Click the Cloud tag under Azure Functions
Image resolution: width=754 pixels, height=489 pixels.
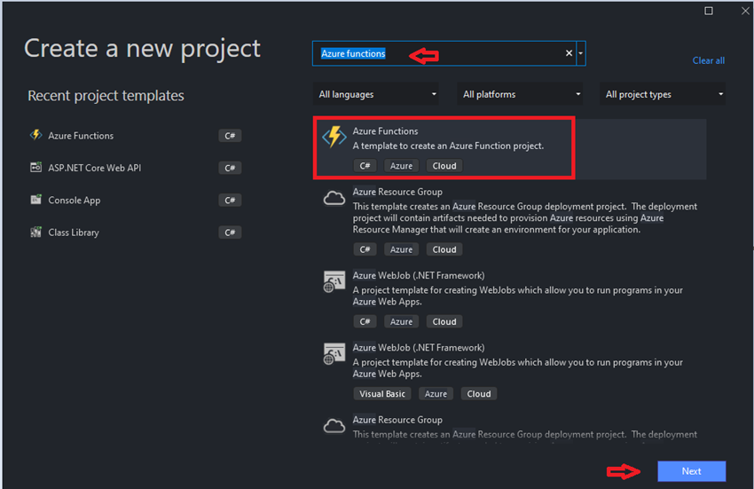(x=444, y=166)
